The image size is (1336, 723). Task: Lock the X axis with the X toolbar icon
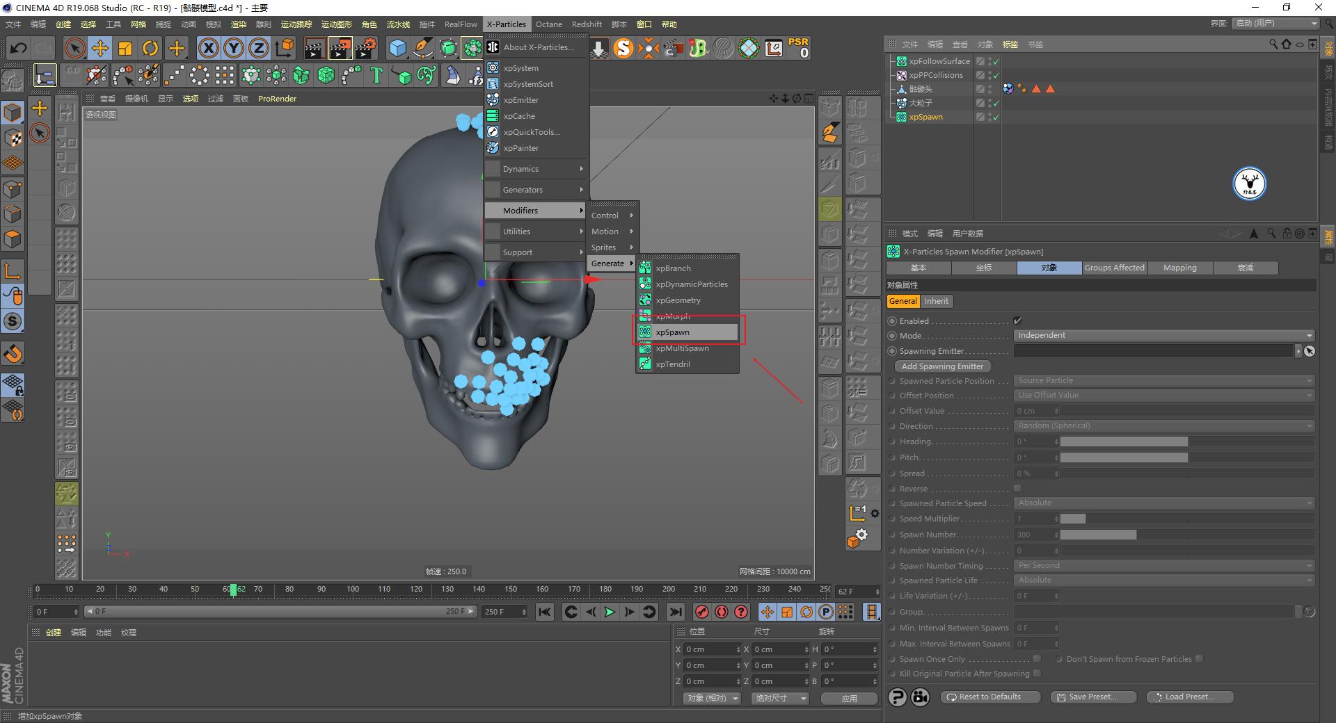point(209,48)
